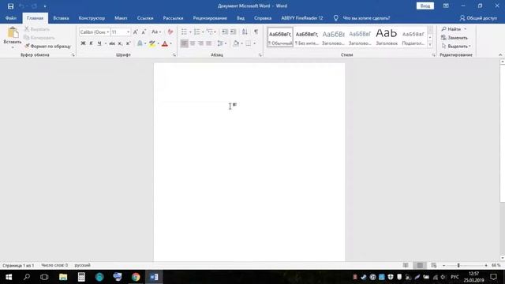Viewport: 505px width, 284px height.
Task: Click Заменить (Replace) button
Action: click(x=454, y=38)
